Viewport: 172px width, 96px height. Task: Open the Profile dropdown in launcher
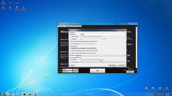coord(67,70)
